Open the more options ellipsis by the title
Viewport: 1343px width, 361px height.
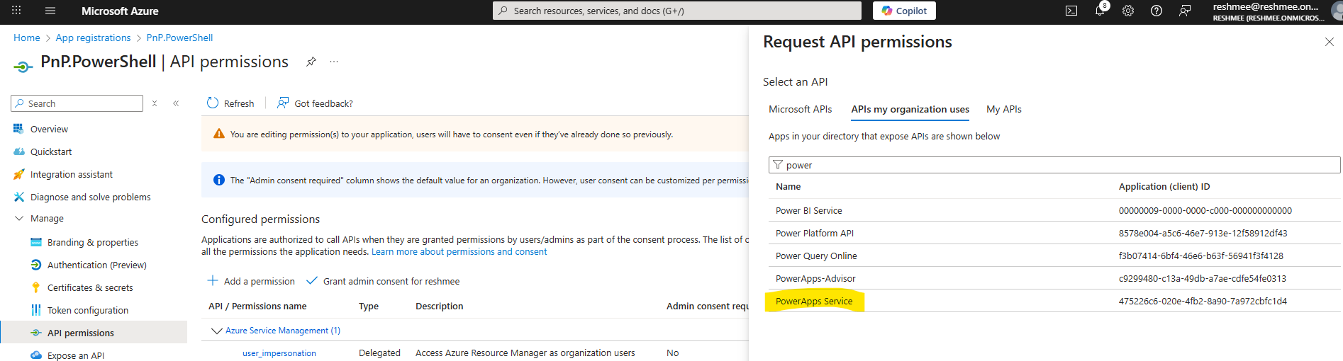334,62
